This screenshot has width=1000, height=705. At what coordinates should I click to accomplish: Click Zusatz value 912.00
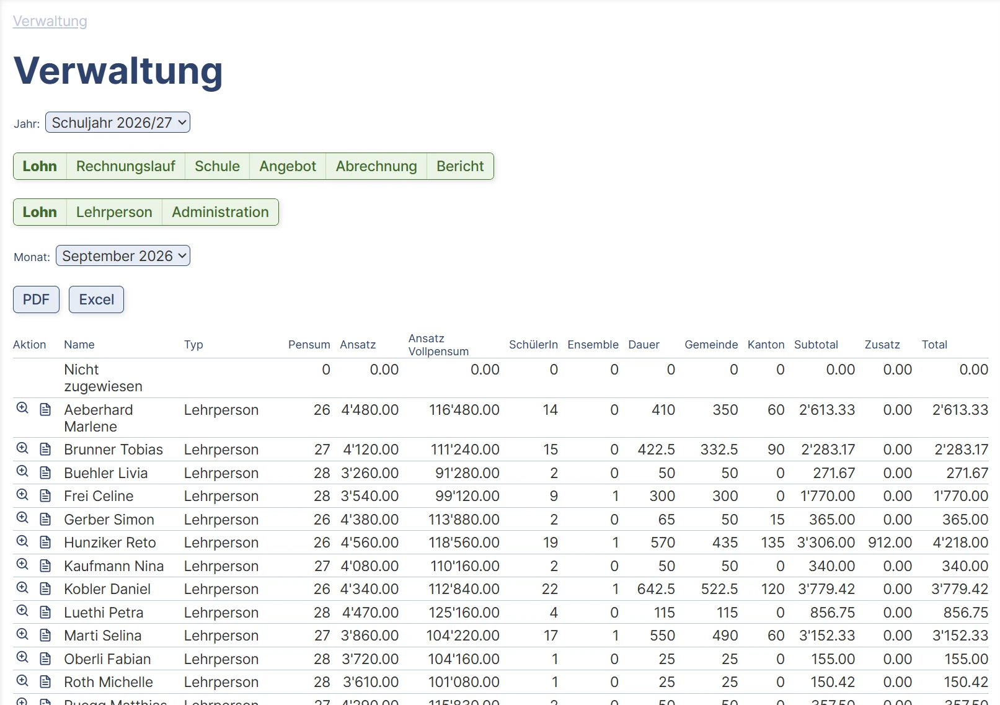(890, 543)
